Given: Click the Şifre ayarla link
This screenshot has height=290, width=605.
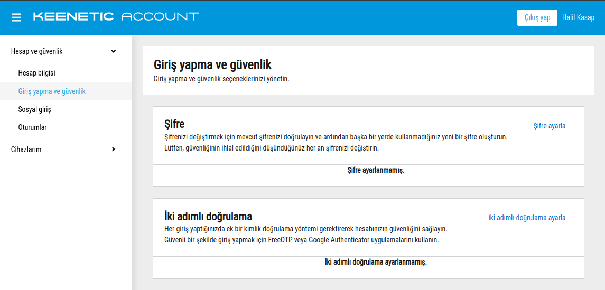Looking at the screenshot, I should 549,126.
